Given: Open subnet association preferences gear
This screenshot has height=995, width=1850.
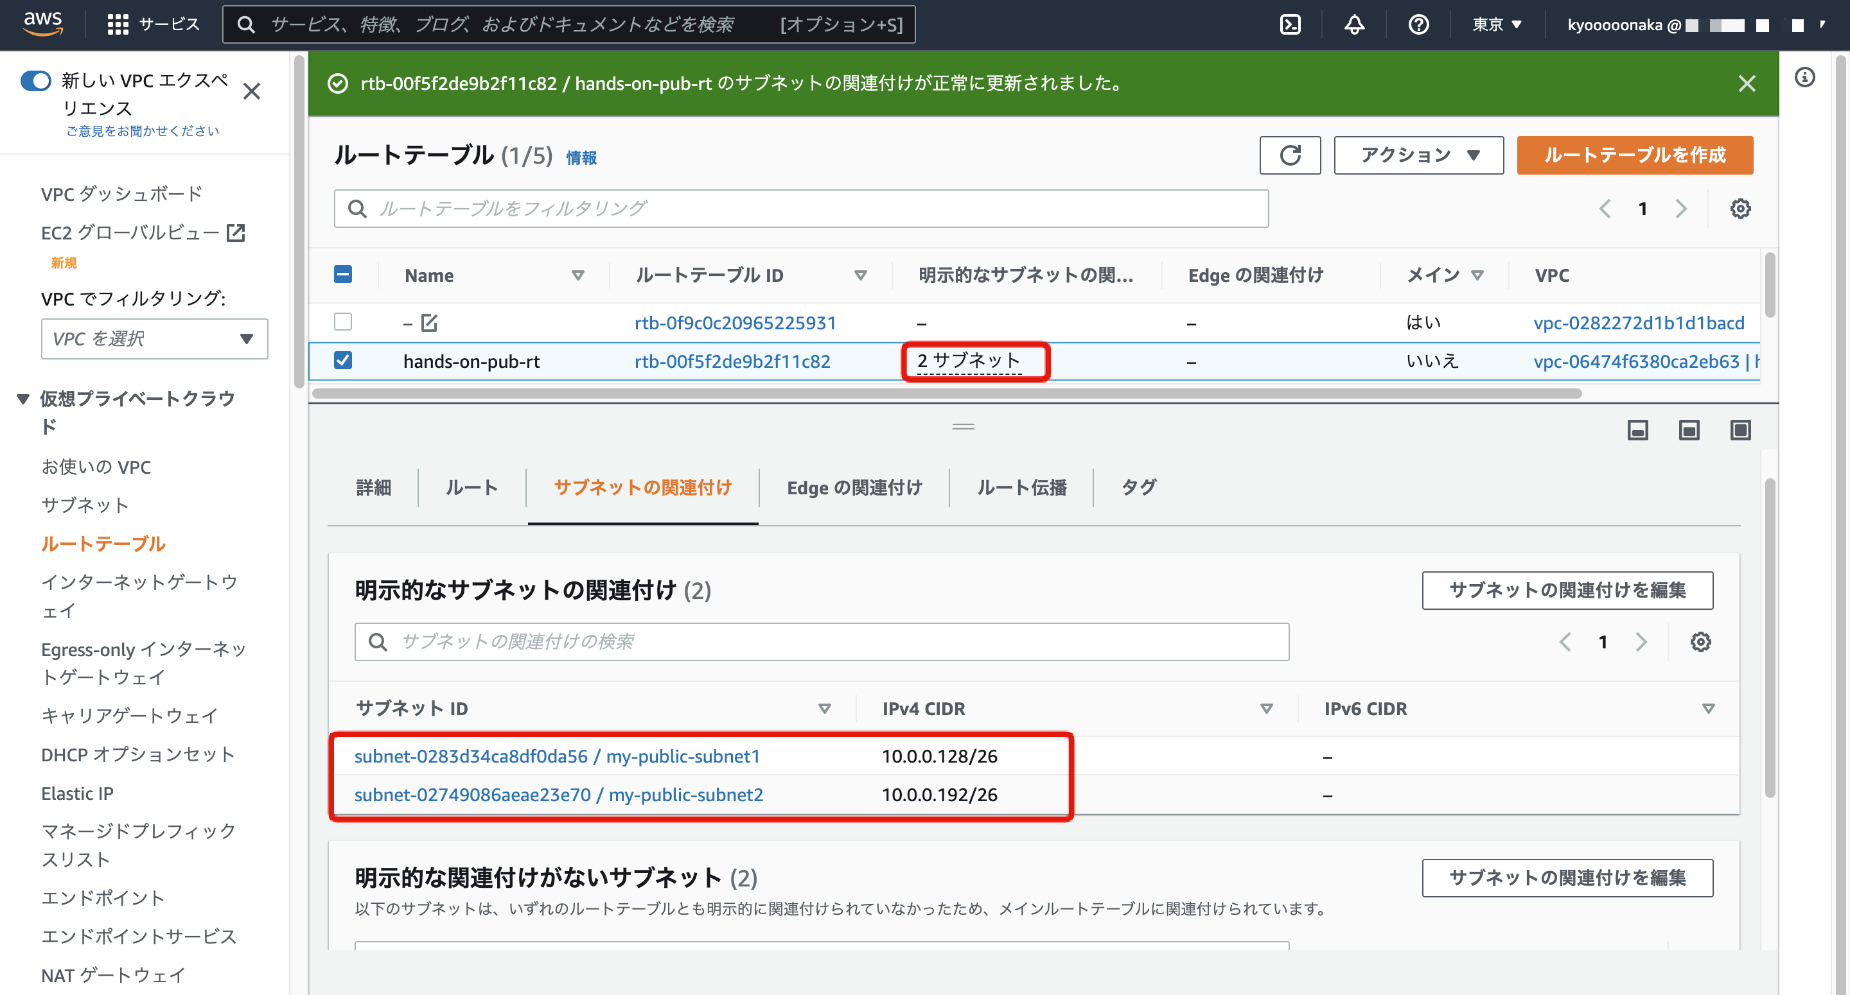Looking at the screenshot, I should [x=1700, y=642].
